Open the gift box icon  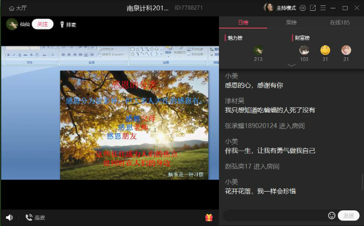(209, 218)
